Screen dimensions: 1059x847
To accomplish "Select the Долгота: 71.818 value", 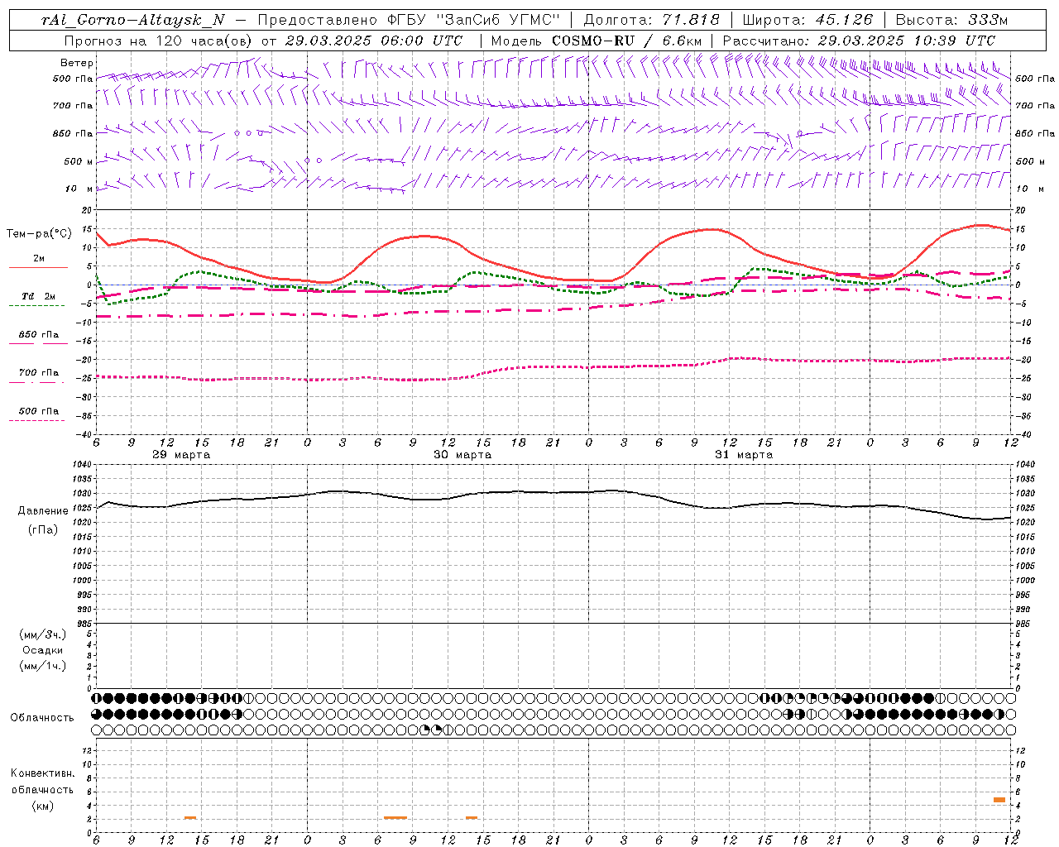I will tap(652, 20).
